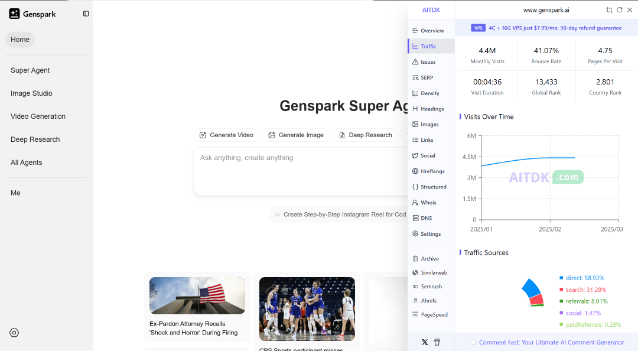Open the Whois tab

tap(431, 202)
